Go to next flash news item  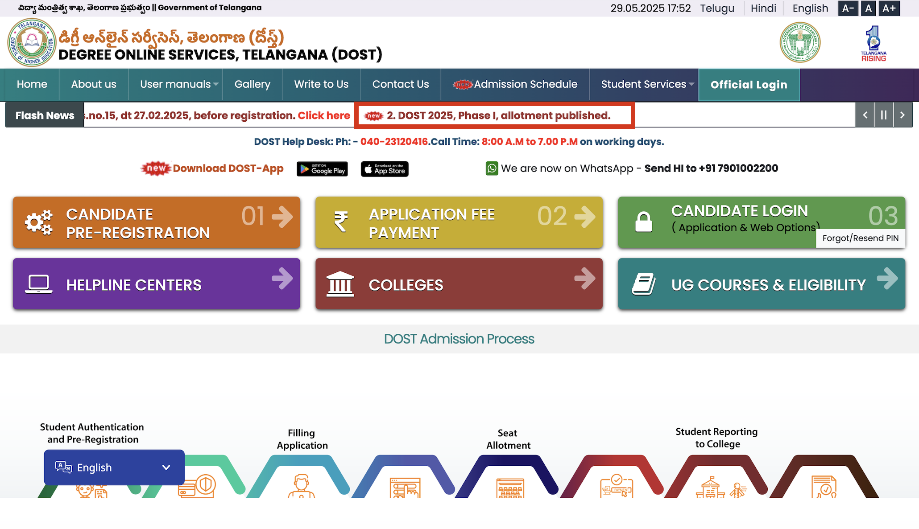(x=902, y=115)
